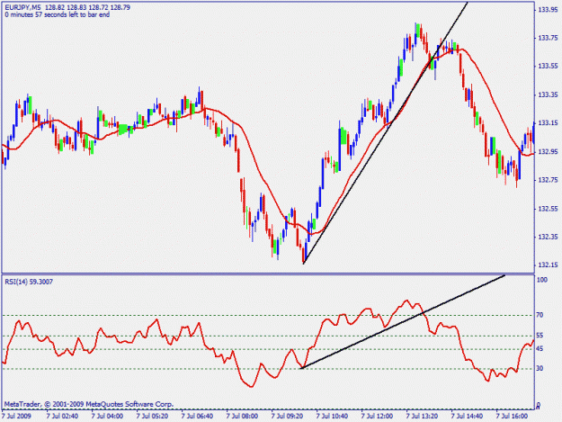The image size is (562, 422).
Task: Click the MetaTrader MetaQuotes copyright text
Action: point(89,404)
